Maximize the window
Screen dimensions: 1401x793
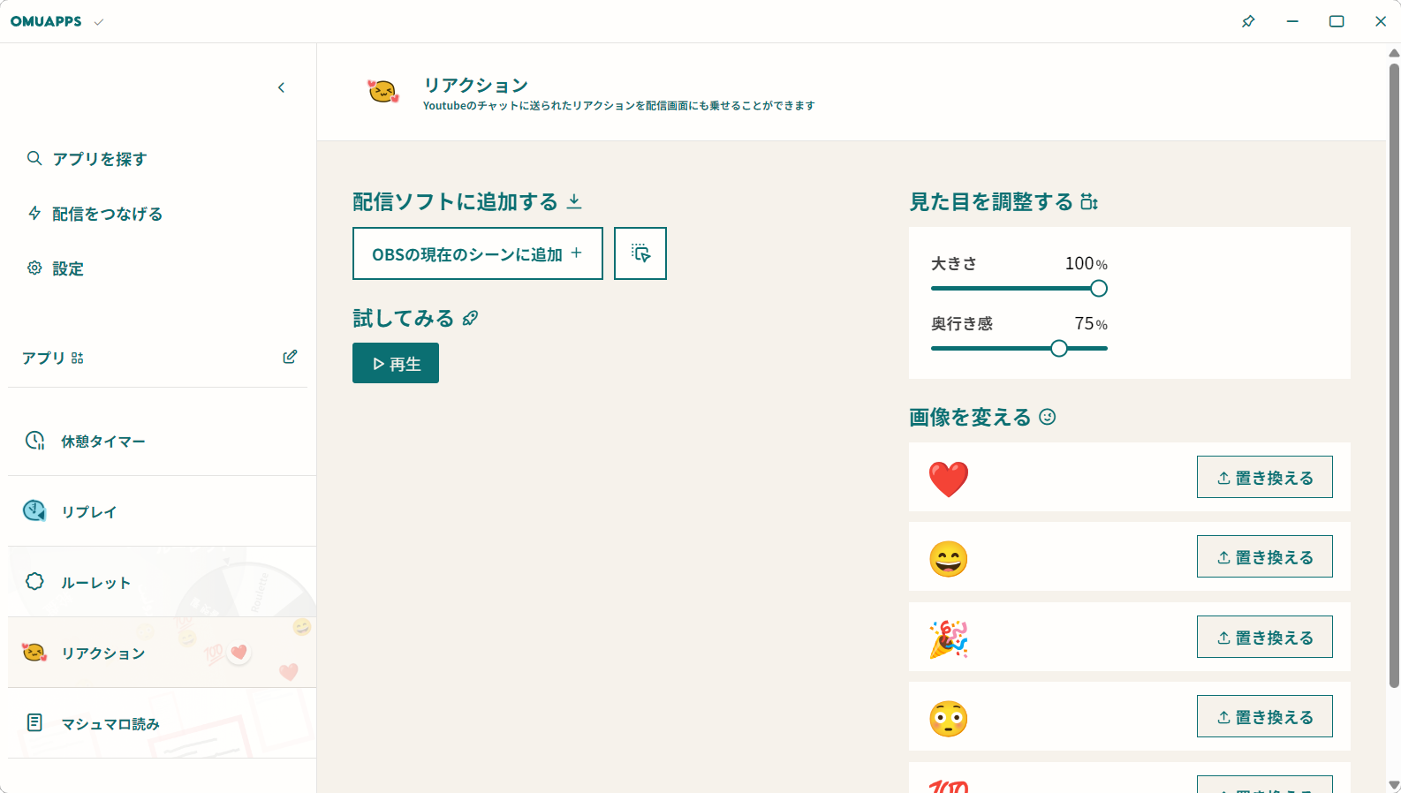[1337, 21]
